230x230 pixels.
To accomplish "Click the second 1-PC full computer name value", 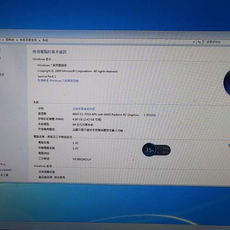I will [x=75, y=149].
